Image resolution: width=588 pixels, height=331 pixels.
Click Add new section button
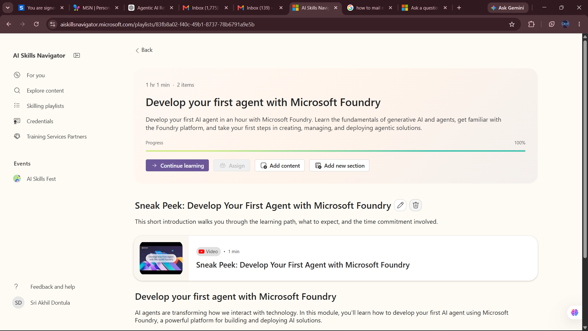point(339,165)
